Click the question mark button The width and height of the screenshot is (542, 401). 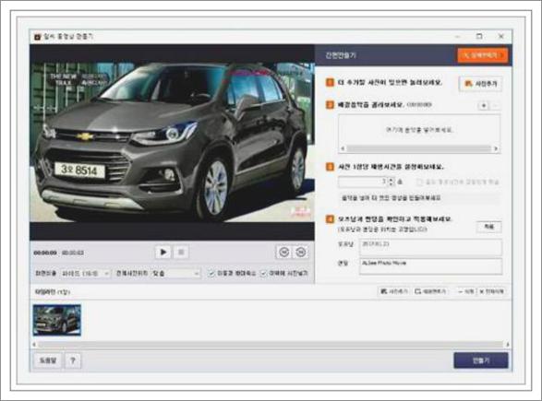point(73,360)
